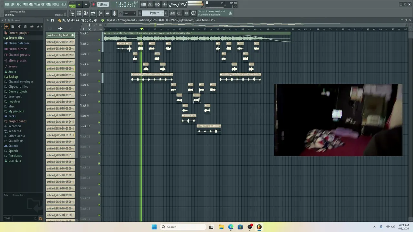Screen dimensions: 413x232
Task: Toggle the Shift key button
Action: (172, 13)
